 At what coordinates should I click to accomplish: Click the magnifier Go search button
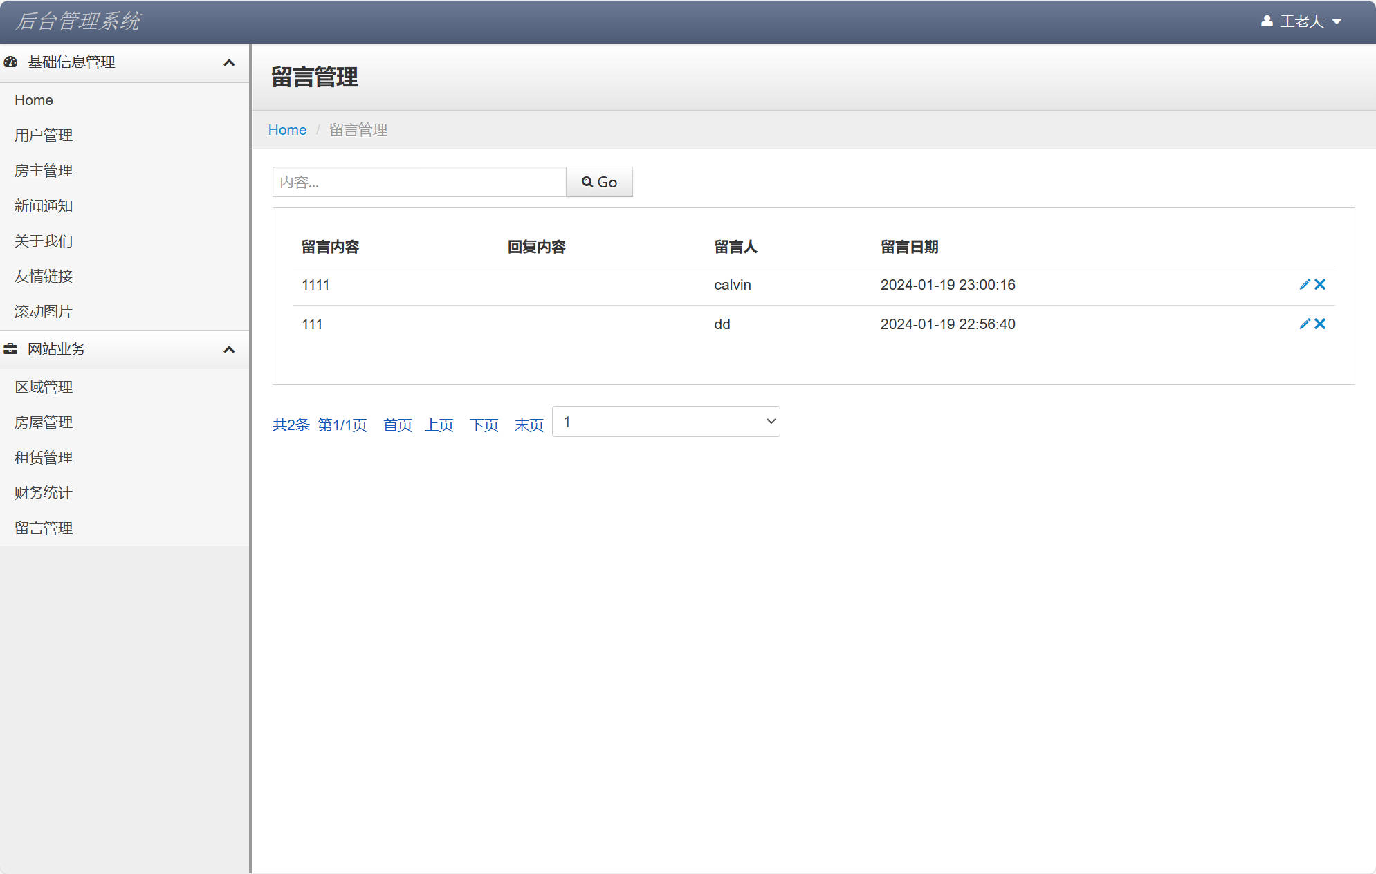tap(599, 182)
